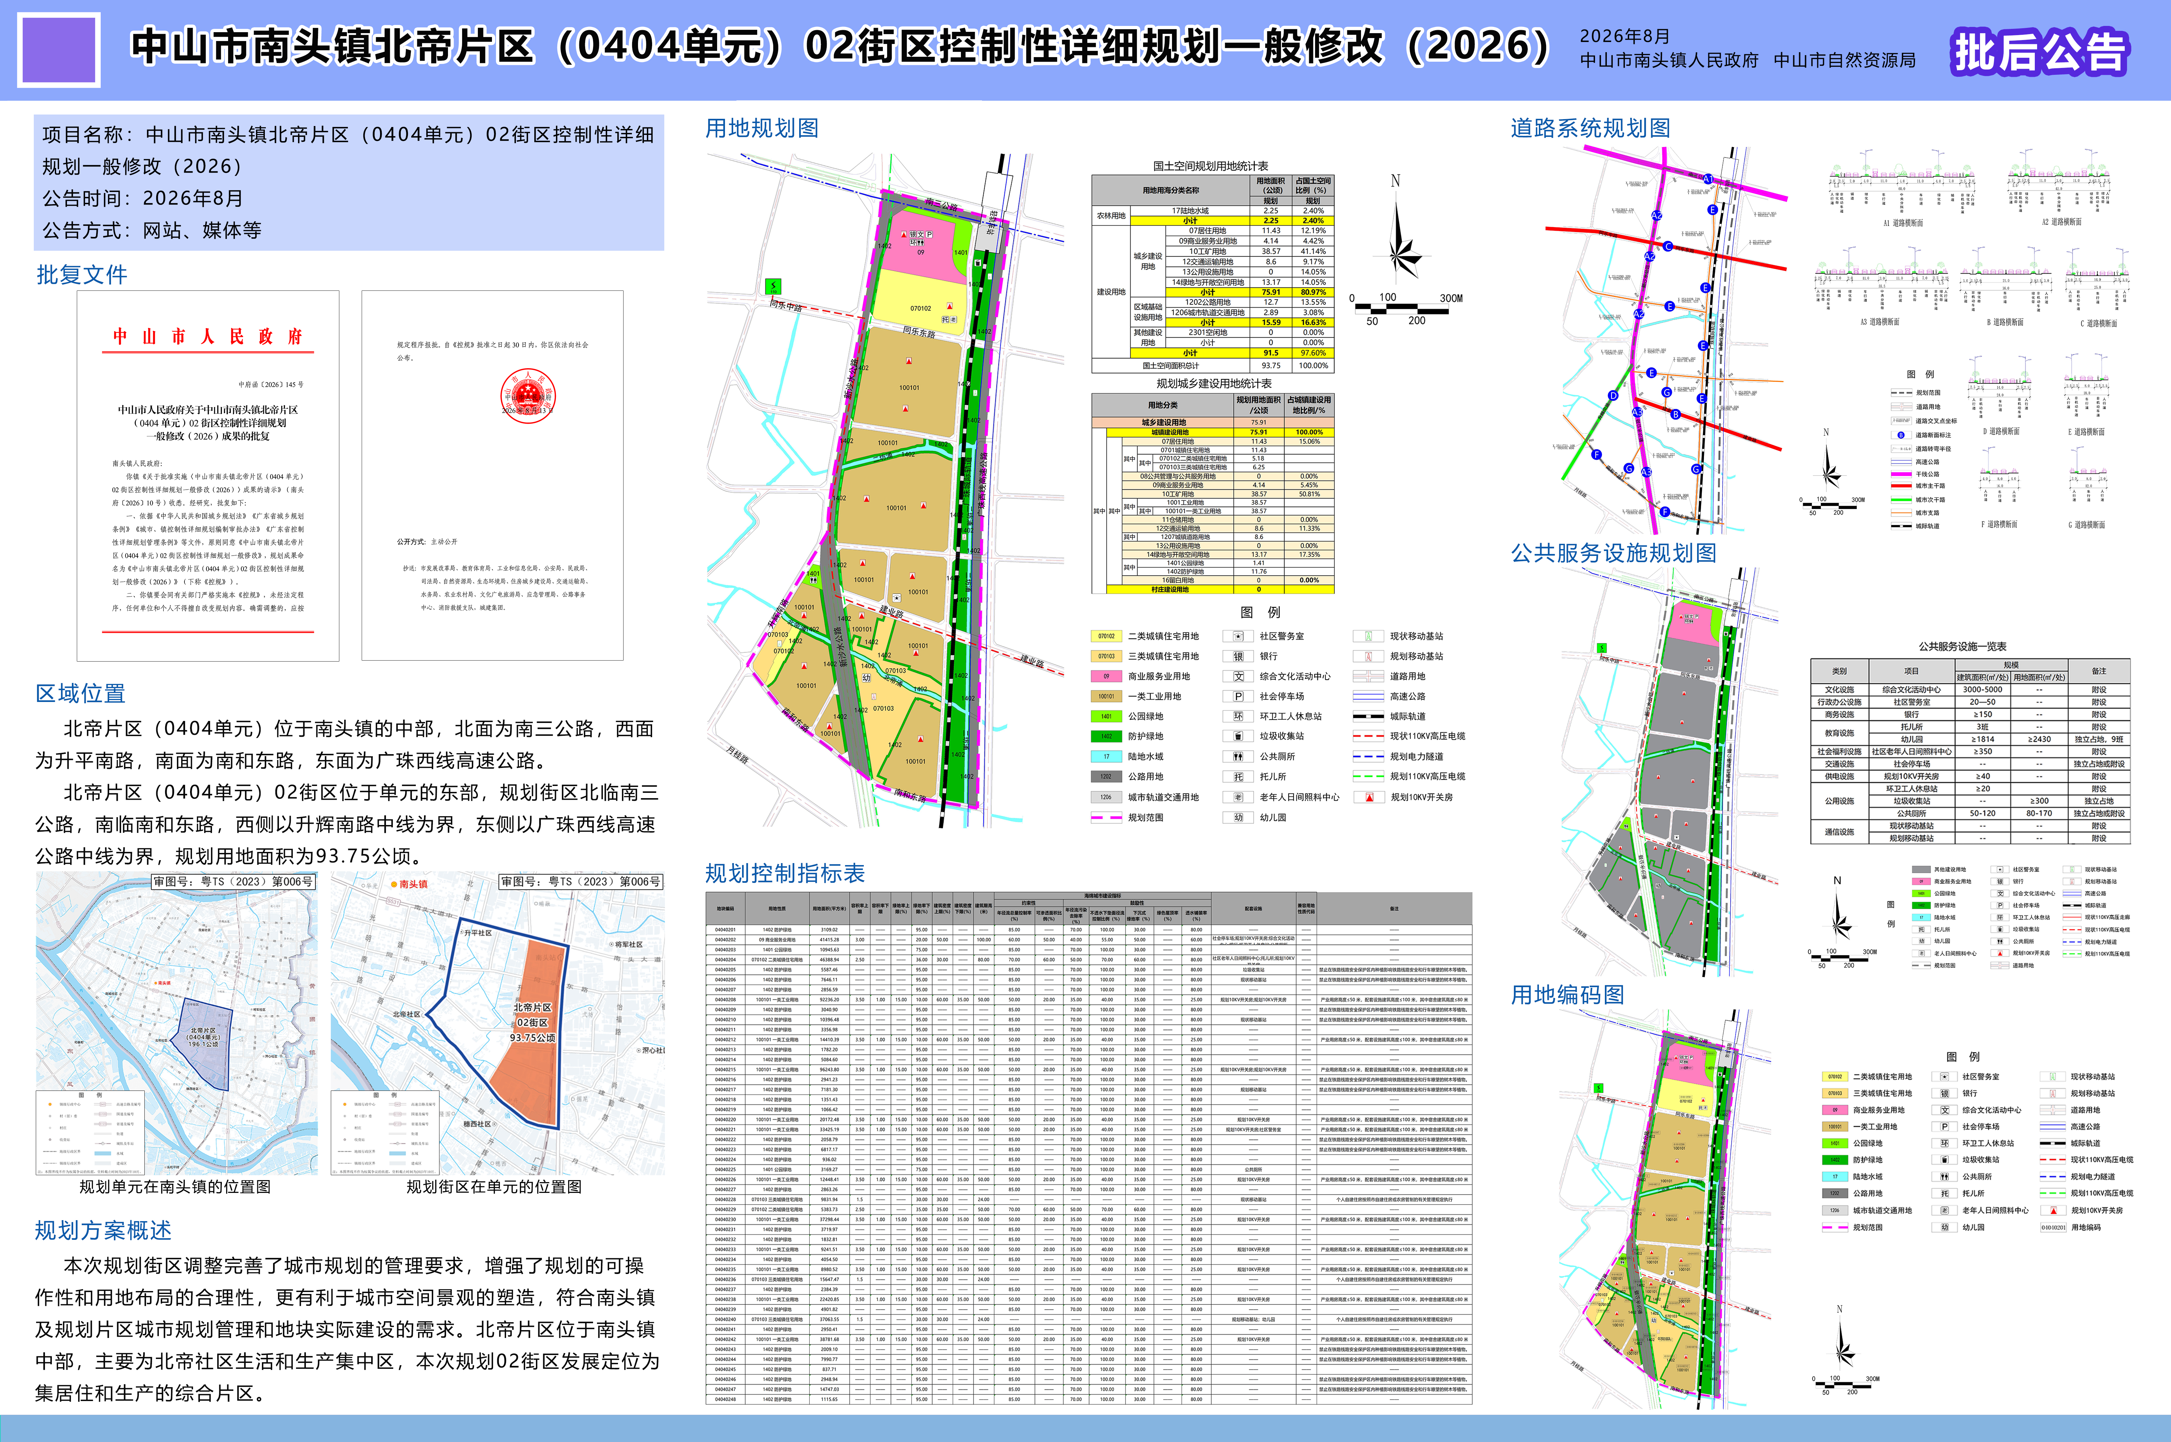Click 规划移动基站 tower icon in 用地规划图 legend
The width and height of the screenshot is (2171, 1442).
(x=1368, y=657)
